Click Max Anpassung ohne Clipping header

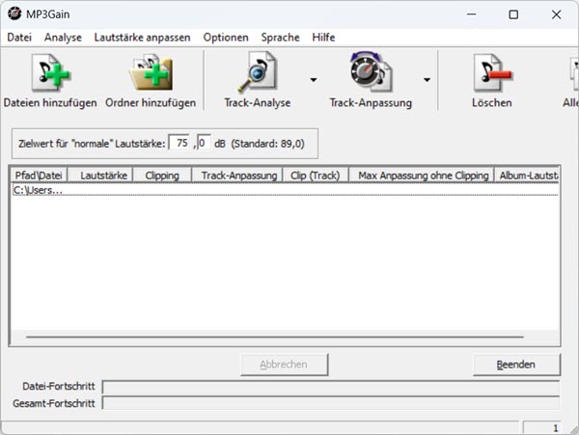[422, 176]
